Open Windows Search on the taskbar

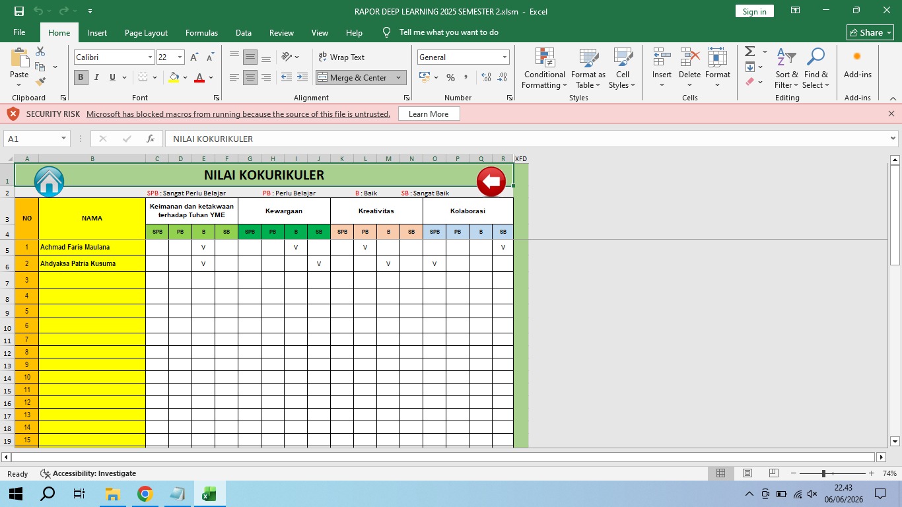coord(48,494)
